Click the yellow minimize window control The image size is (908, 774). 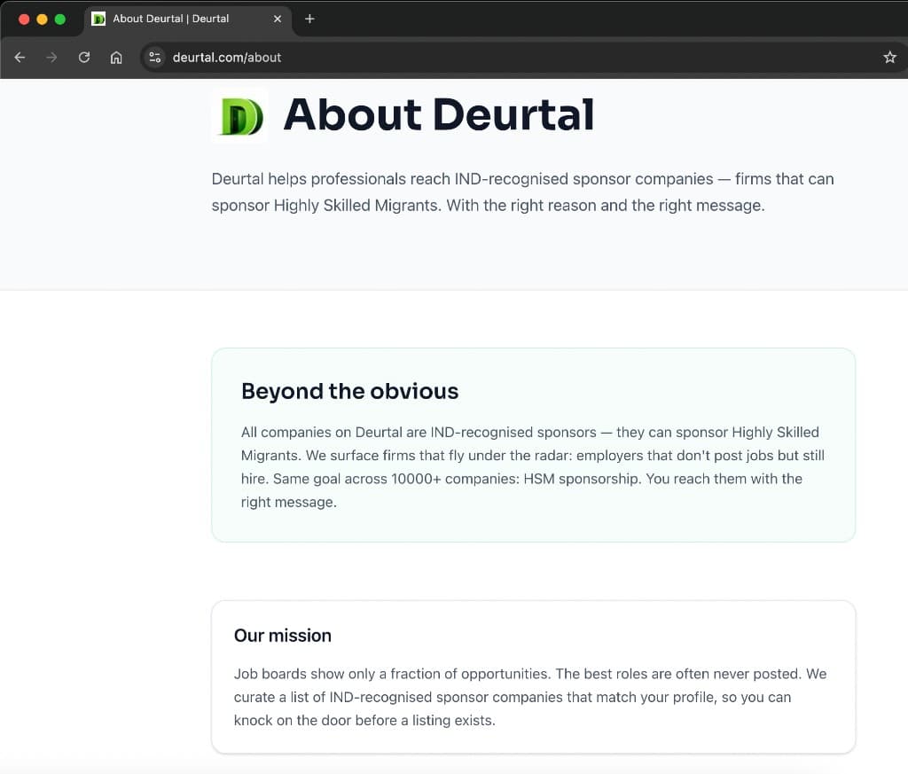[x=42, y=18]
